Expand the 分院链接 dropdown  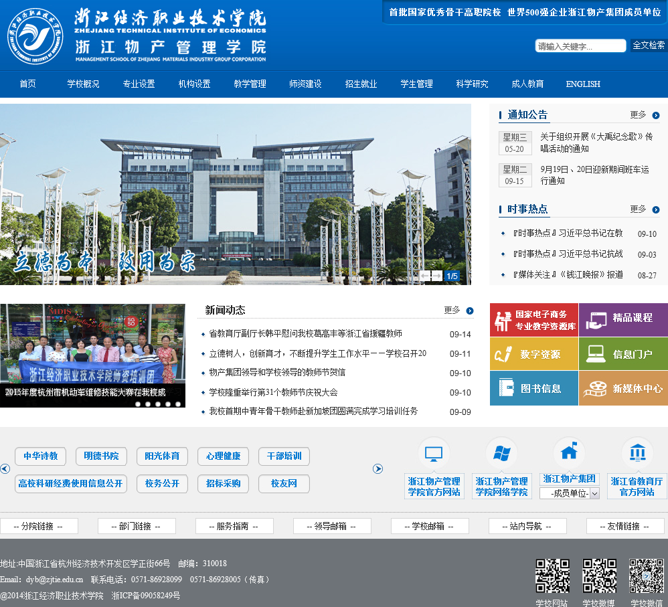click(x=39, y=526)
